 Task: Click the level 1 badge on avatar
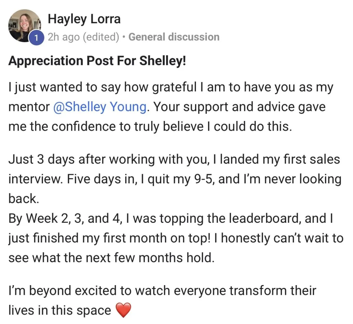click(x=36, y=38)
